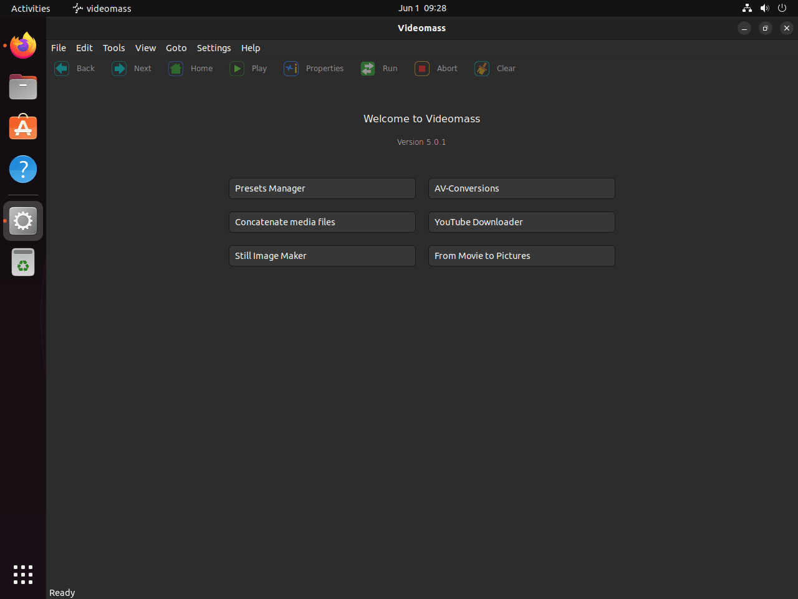The image size is (798, 599).
Task: Click the Ready status bar text
Action: [62, 593]
